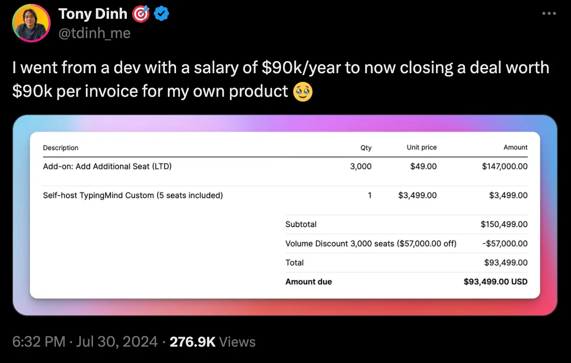The image size is (571, 363).
Task: Click the teary smiling emoji in tweet
Action: point(303,91)
